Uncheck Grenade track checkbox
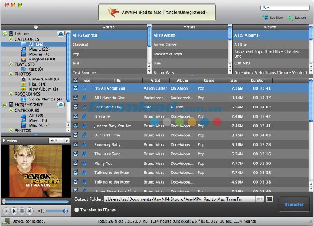314x226 pixels. pos(75,116)
